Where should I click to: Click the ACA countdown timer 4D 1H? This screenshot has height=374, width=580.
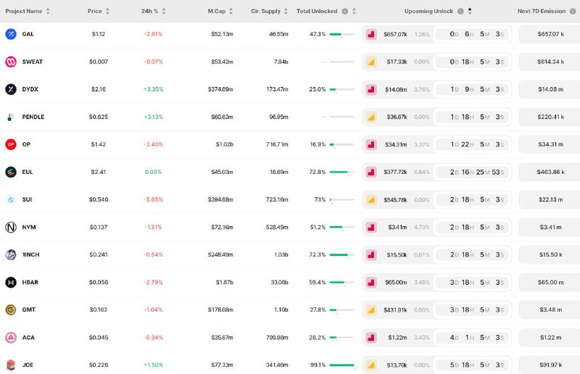point(473,337)
